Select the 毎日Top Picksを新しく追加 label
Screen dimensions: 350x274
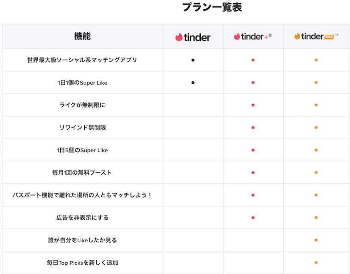coord(82,263)
